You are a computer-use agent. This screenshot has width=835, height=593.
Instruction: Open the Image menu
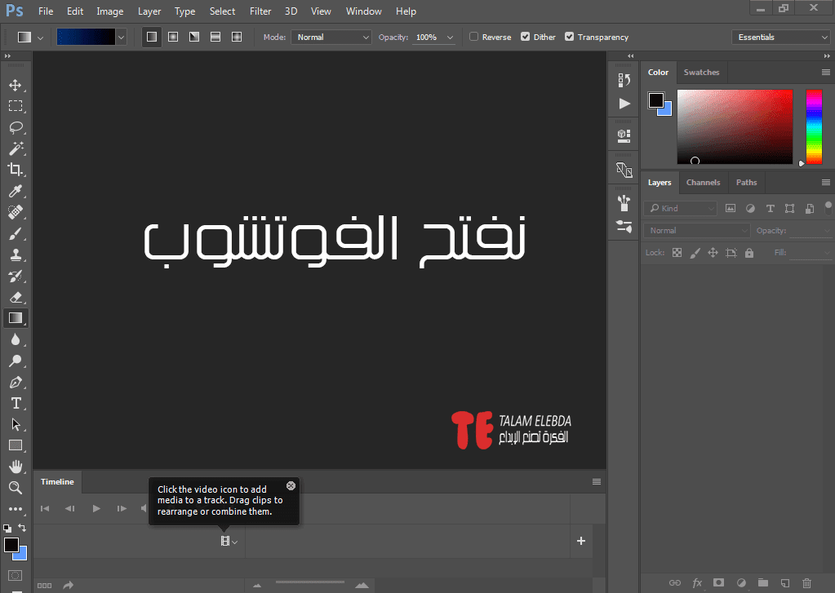[110, 11]
